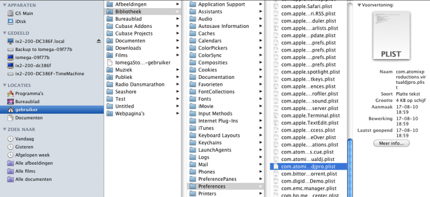Open the iDisk sidebar icon
Viewport: 430px width, 197px height.
pyautogui.click(x=10, y=21)
